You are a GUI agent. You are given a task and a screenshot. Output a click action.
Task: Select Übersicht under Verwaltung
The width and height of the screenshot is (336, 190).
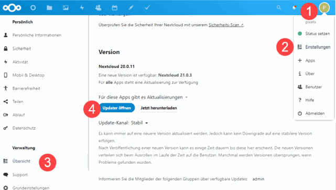click(x=21, y=161)
